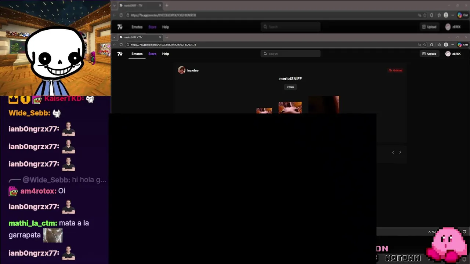The height and width of the screenshot is (264, 470).
Task: Close merlotSNIFF tab in front window
Action: tap(160, 37)
